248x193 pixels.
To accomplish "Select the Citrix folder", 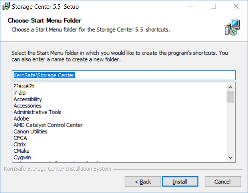I will click(20, 144).
